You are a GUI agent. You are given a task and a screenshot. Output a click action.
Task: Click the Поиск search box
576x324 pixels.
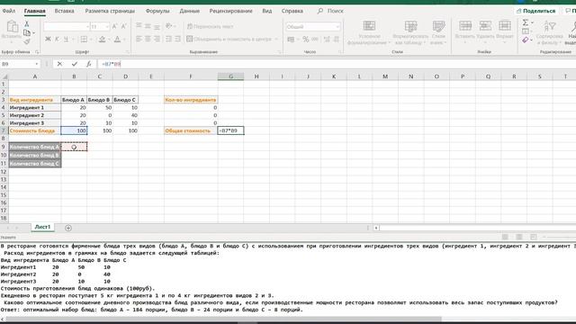click(x=330, y=11)
